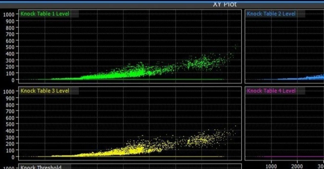
Task: Click the Knock Table 2 Level label
Action: pyautogui.click(x=271, y=14)
